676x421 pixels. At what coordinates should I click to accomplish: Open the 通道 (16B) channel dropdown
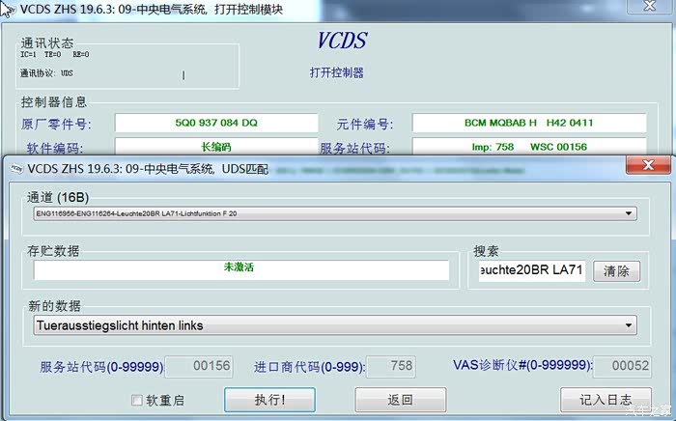[x=335, y=213]
